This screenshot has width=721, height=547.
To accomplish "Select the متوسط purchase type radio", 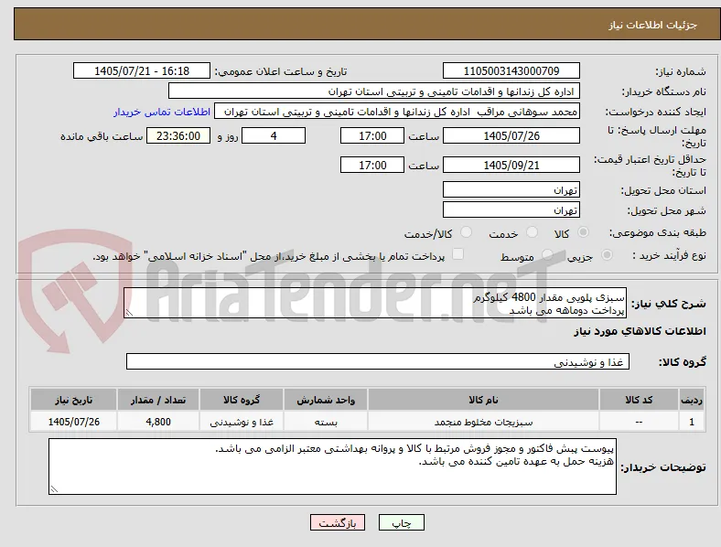I will click(x=547, y=255).
